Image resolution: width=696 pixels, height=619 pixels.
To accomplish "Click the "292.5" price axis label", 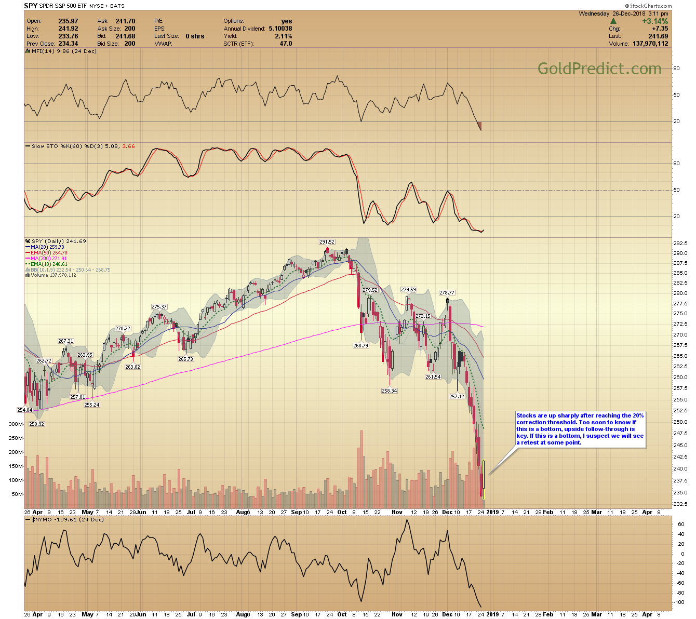I will 680,243.
